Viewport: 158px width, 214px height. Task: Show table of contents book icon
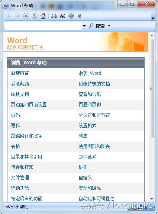71,16
